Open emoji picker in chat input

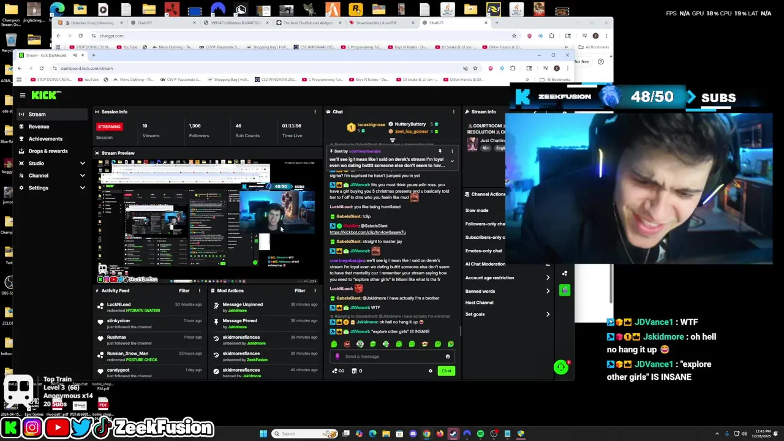[448, 356]
